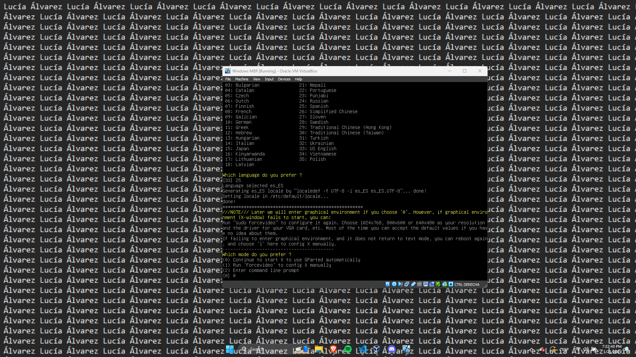Click the hard disk activity status icon
This screenshot has height=357, width=636.
pyautogui.click(x=387, y=284)
